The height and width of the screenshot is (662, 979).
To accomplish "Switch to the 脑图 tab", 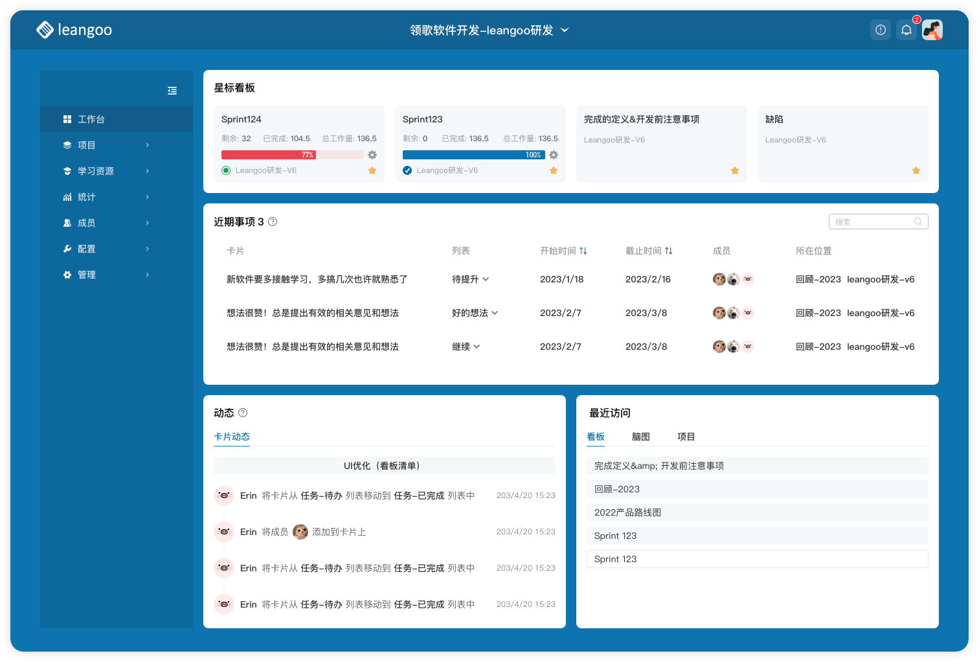I will [x=640, y=437].
